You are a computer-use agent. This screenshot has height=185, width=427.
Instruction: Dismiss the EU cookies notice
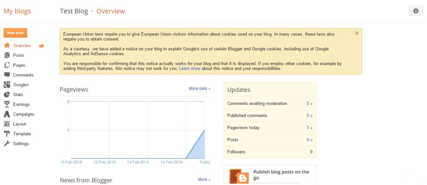tap(357, 33)
